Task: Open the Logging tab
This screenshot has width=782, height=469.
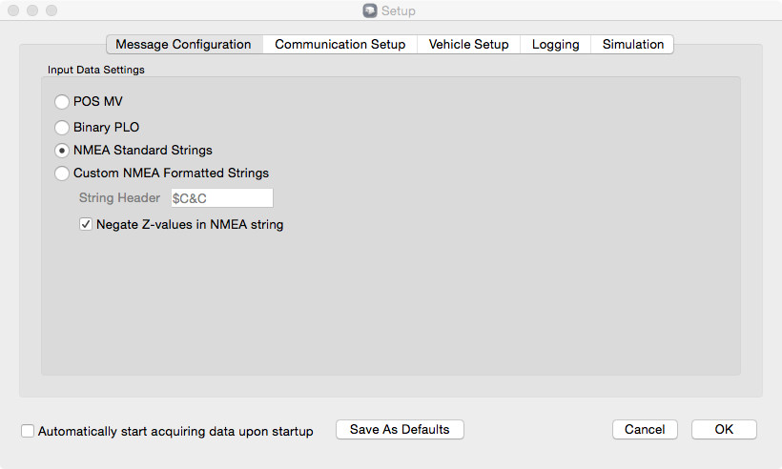Action: coord(555,45)
